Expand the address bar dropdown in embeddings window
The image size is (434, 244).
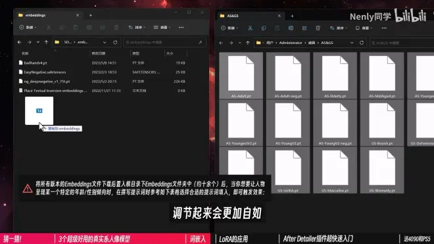(105, 42)
